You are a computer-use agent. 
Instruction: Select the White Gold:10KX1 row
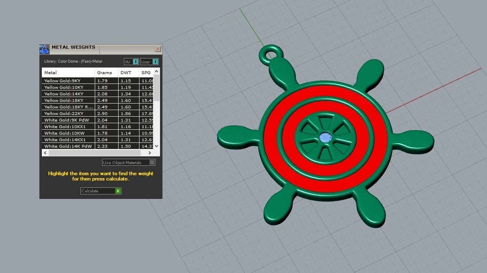point(98,126)
